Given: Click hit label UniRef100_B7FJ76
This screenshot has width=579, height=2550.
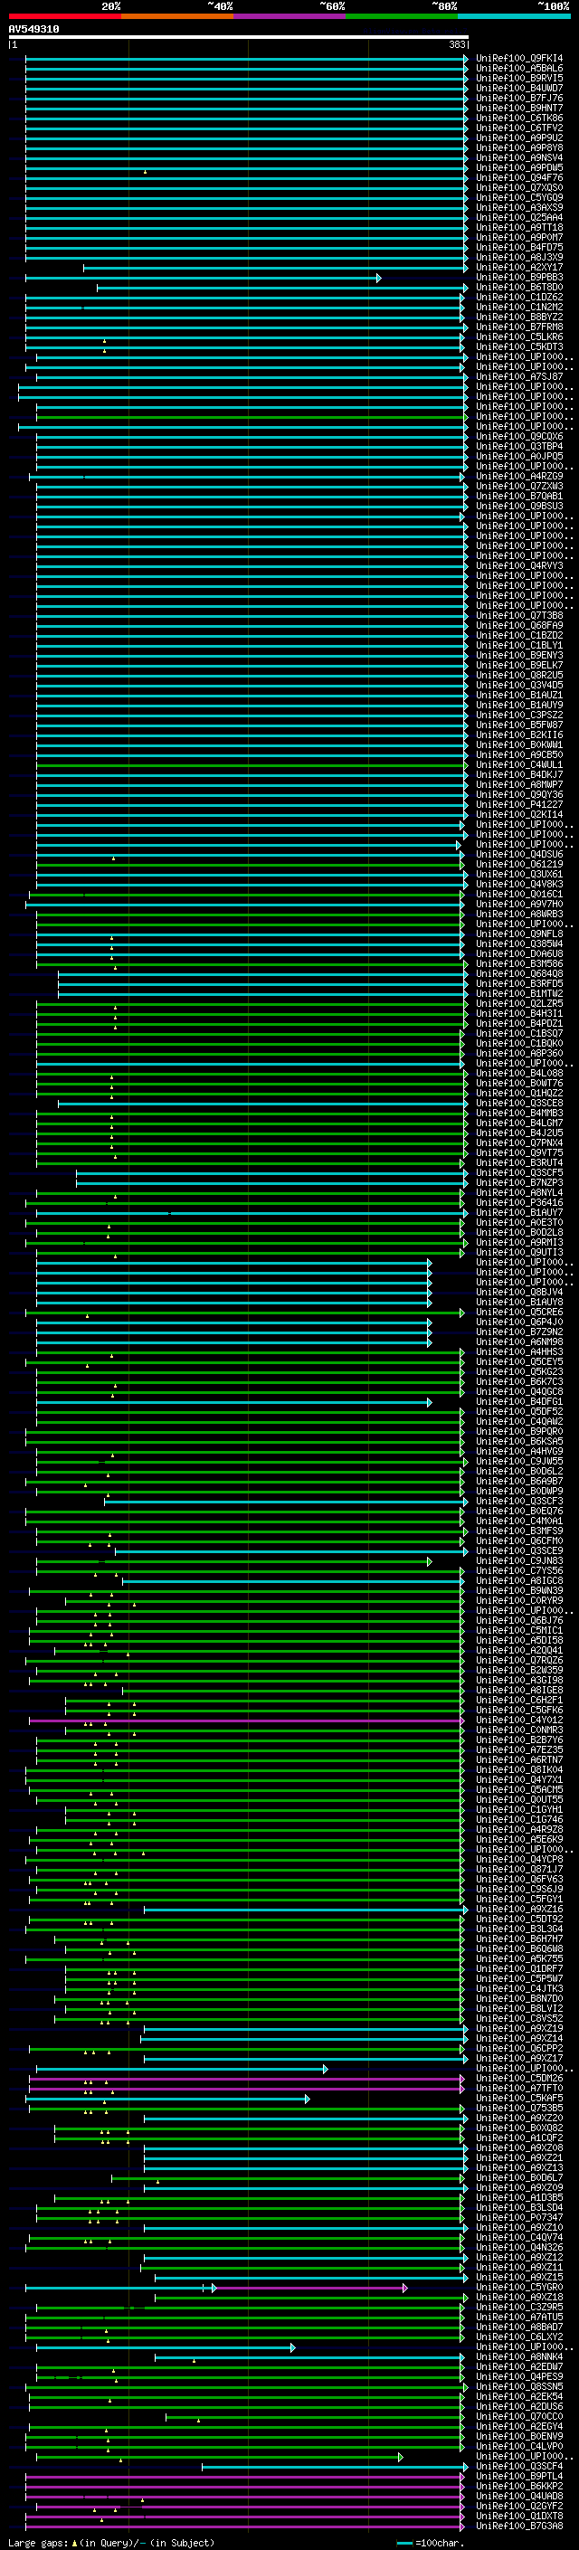Looking at the screenshot, I should 519,98.
